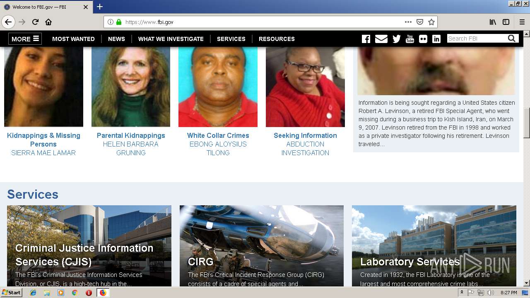The width and height of the screenshot is (530, 298).
Task: Open the NEWS menu
Action: pyautogui.click(x=116, y=39)
